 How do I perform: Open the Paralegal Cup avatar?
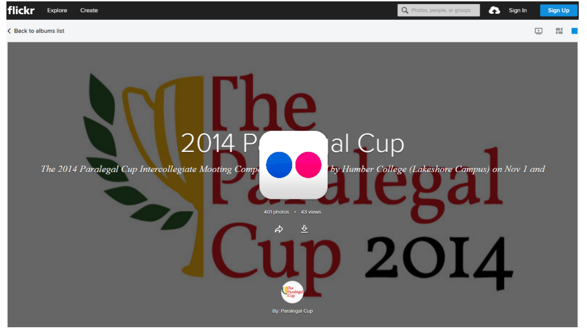click(x=292, y=292)
